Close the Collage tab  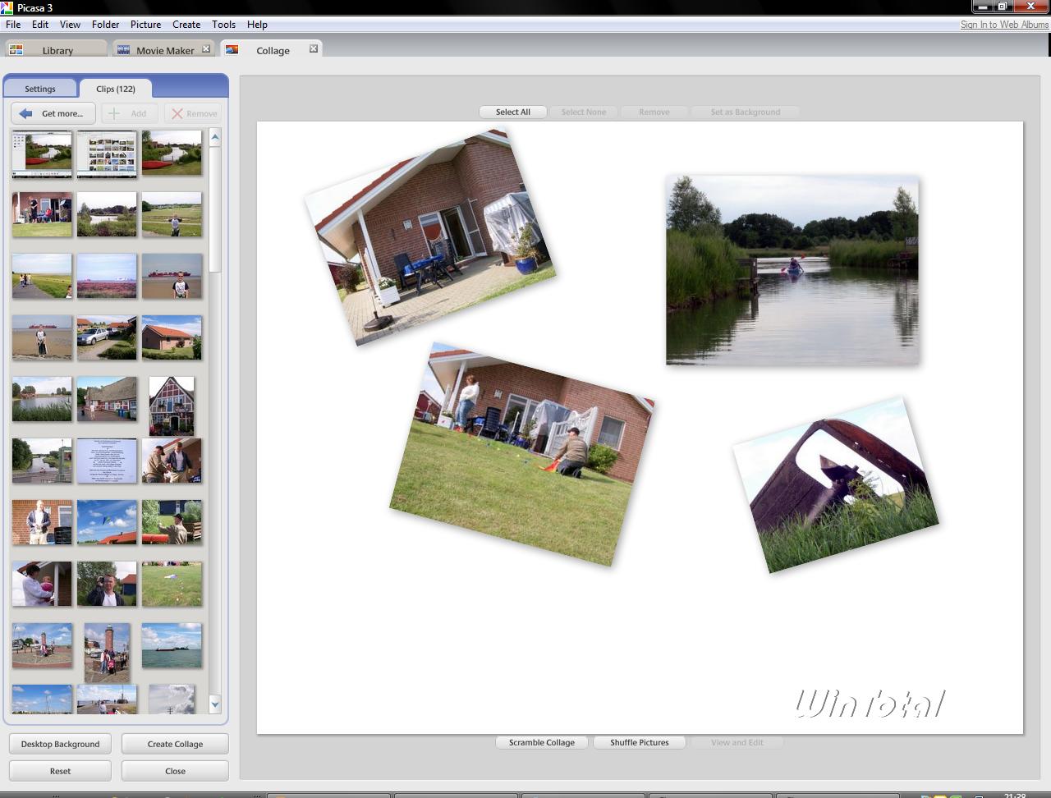[x=313, y=49]
